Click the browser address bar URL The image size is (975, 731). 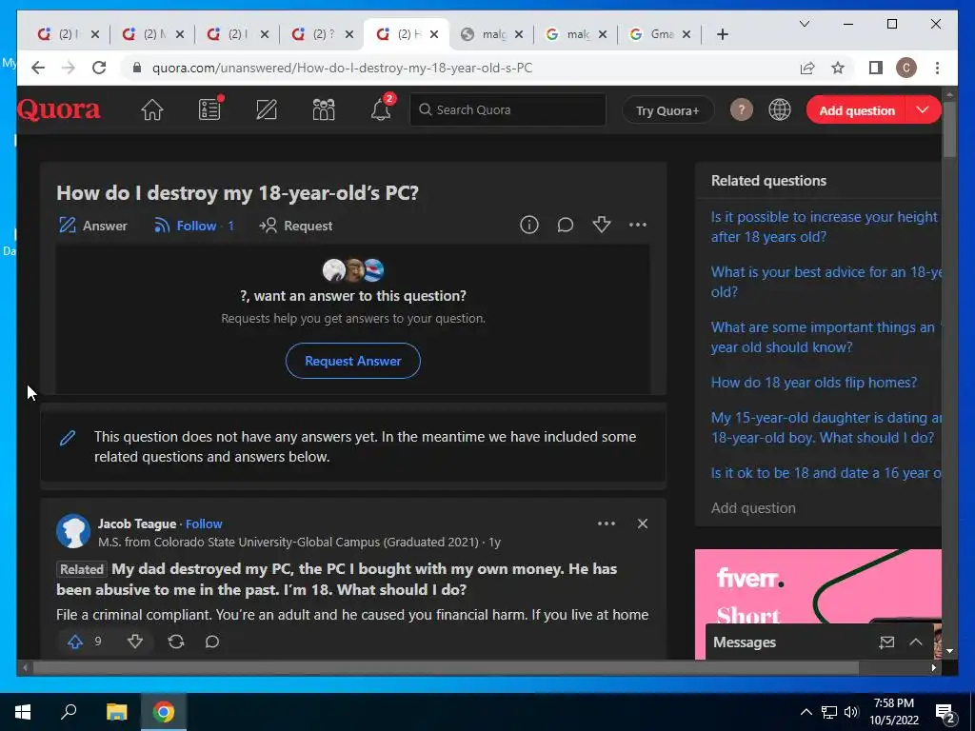pos(342,68)
